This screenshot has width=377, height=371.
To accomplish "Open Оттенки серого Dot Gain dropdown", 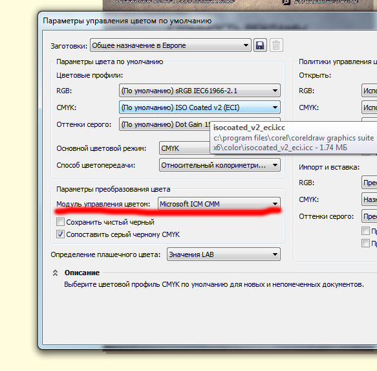I will point(165,124).
